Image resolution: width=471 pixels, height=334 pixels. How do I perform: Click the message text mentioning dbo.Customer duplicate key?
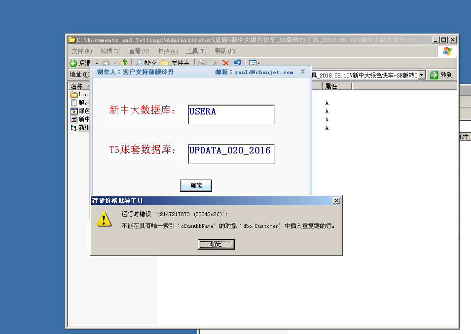[228, 226]
